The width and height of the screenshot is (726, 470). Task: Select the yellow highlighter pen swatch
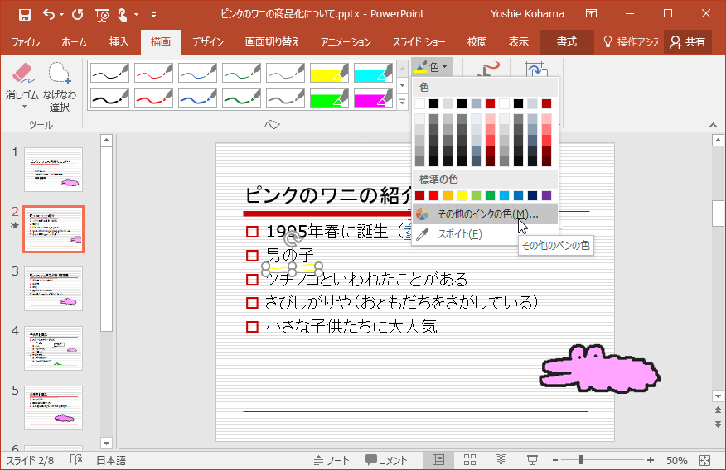click(329, 74)
